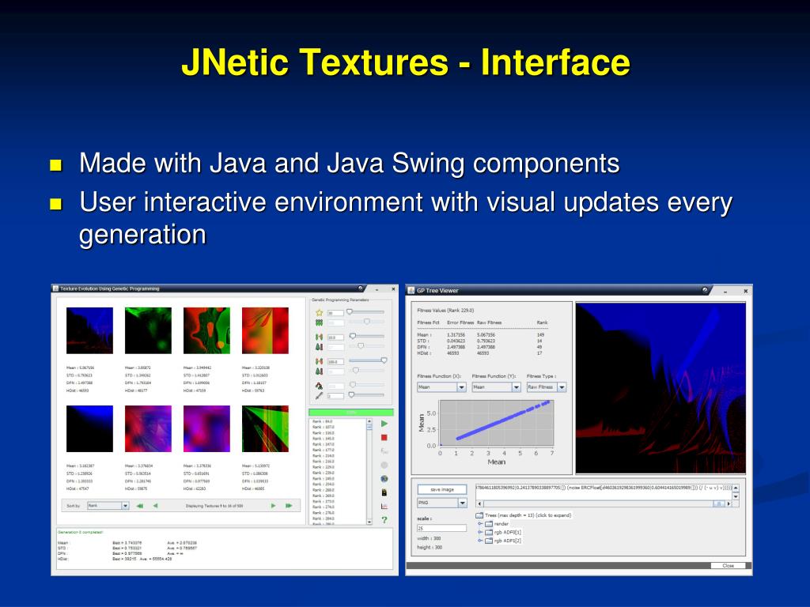Open the Fitness Function (Y) dropdown
This screenshot has height=607, width=810.
coord(497,387)
